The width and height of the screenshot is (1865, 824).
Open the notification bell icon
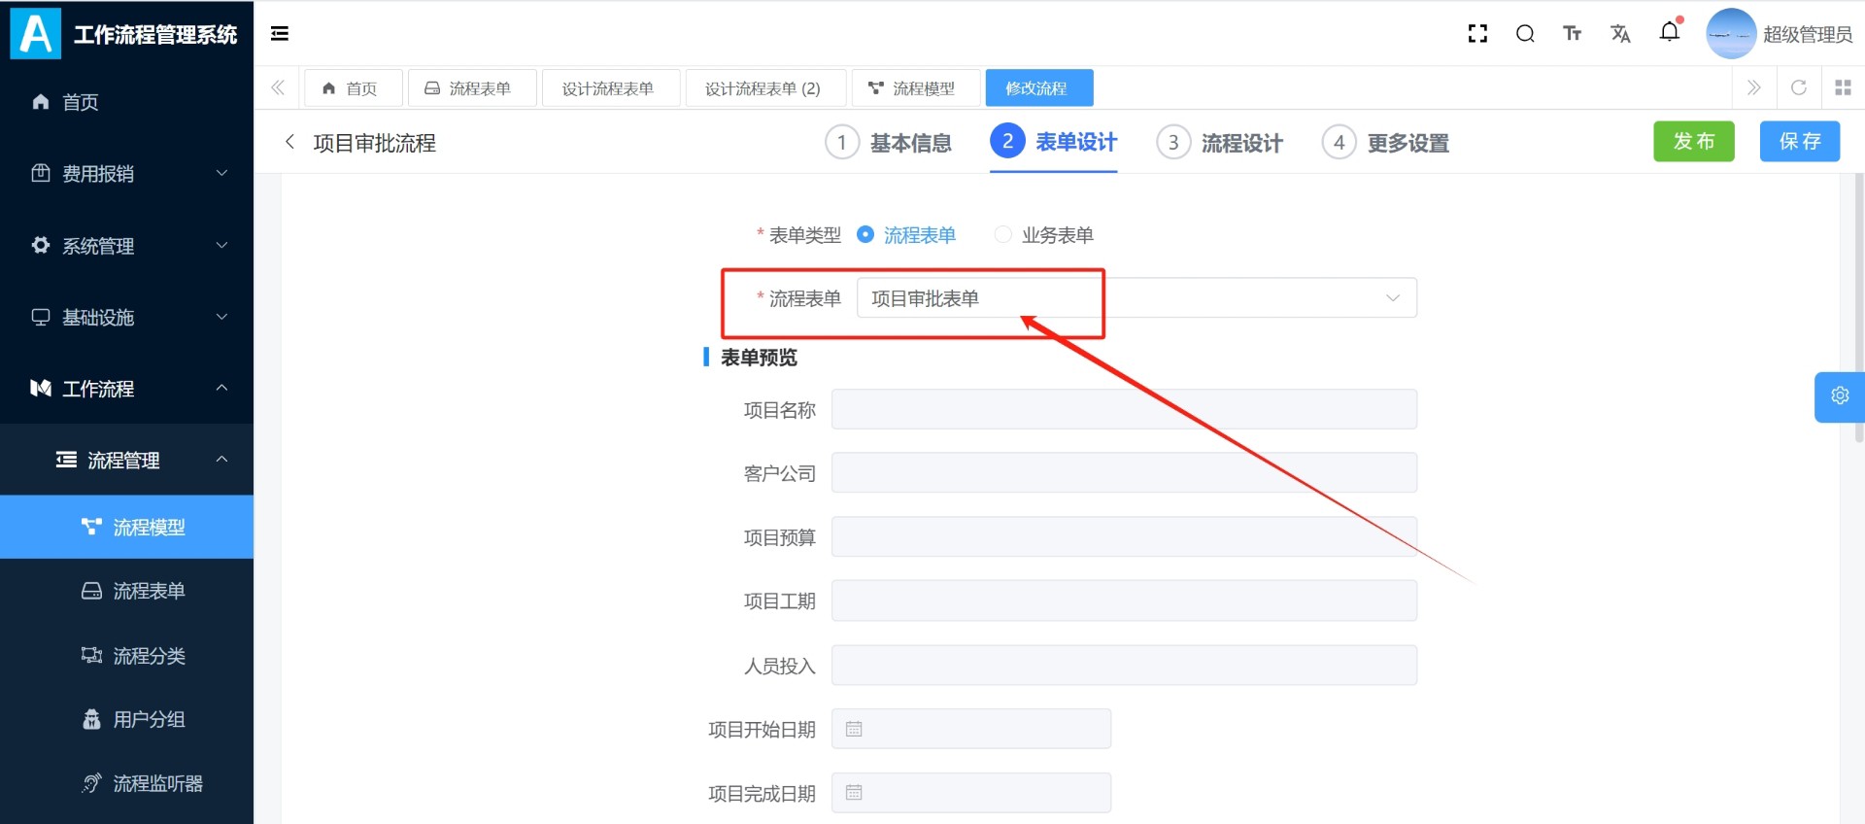[x=1670, y=32]
